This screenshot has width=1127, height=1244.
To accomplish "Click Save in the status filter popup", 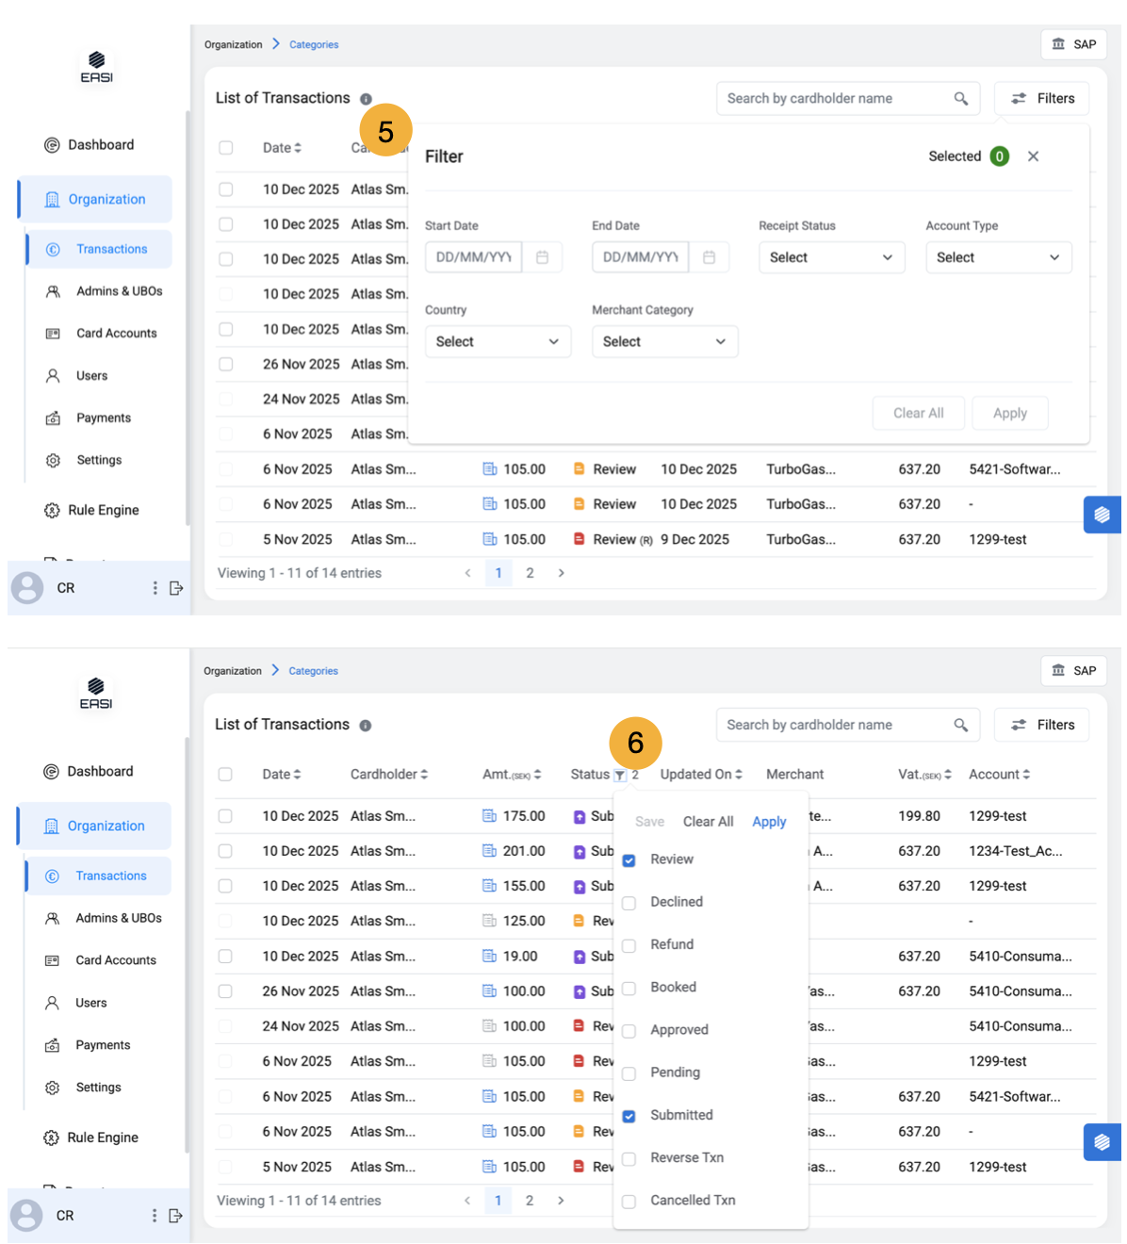I will 649,822.
